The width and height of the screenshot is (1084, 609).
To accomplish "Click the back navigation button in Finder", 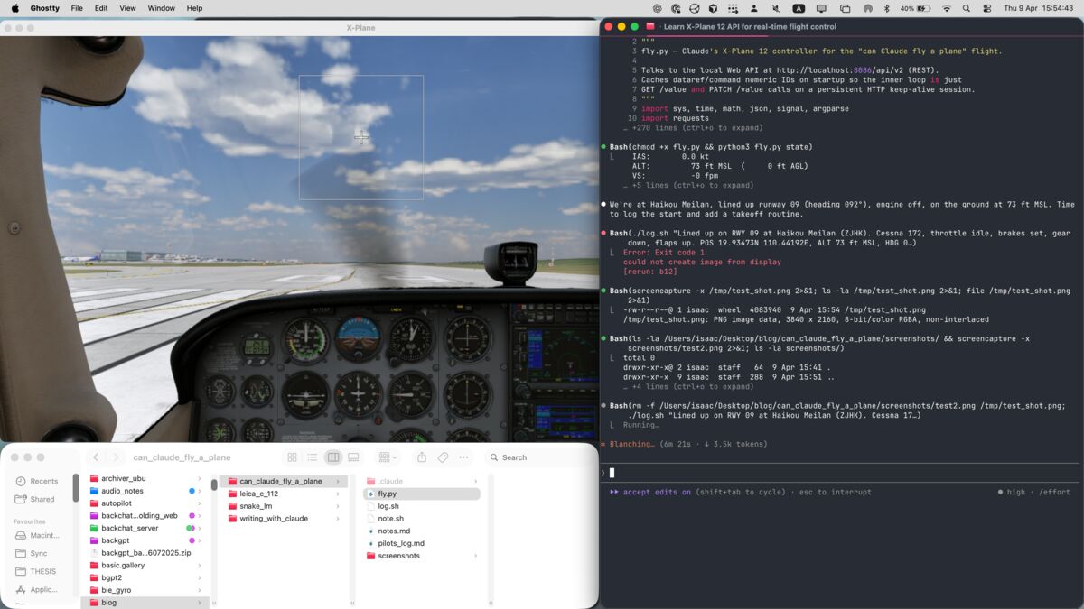I will 98,457.
